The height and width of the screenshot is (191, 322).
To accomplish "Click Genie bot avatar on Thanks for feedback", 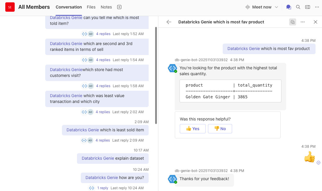I will pyautogui.click(x=172, y=179).
